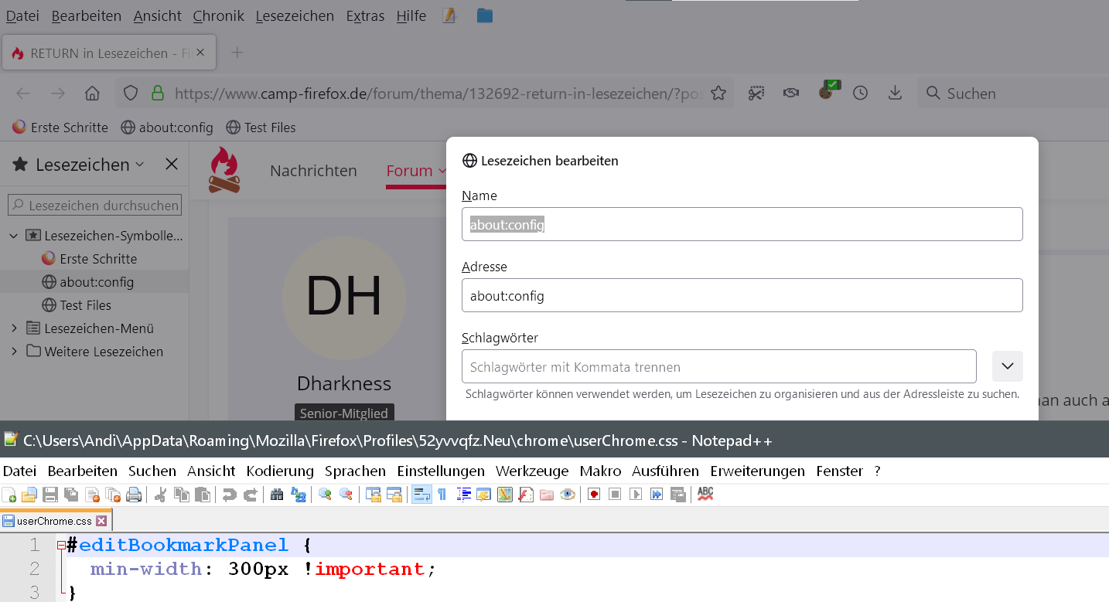Click the Folder as Workspace icon

point(547,495)
